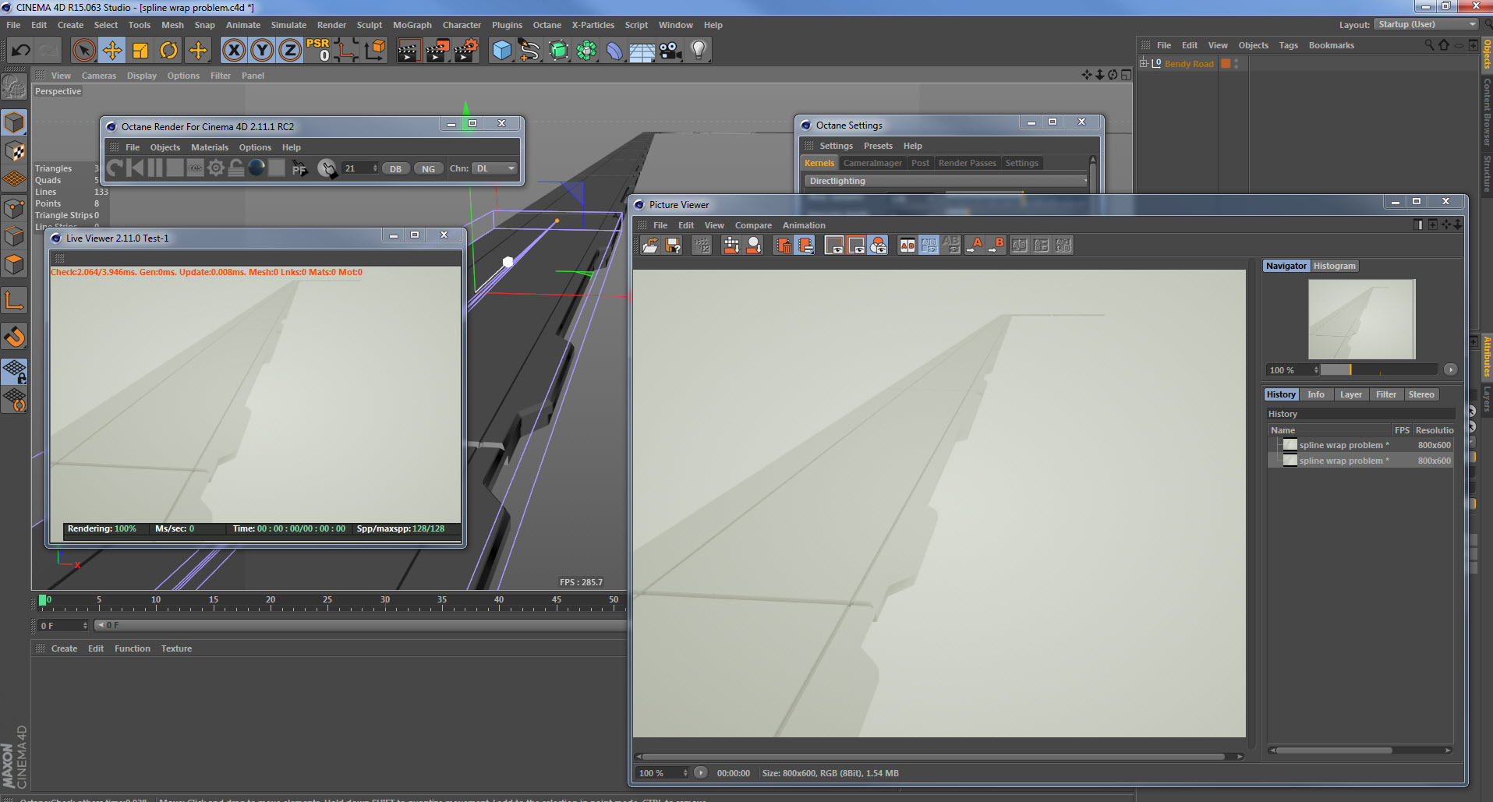Switch to Render Passes tab
This screenshot has width=1493, height=802.
967,163
